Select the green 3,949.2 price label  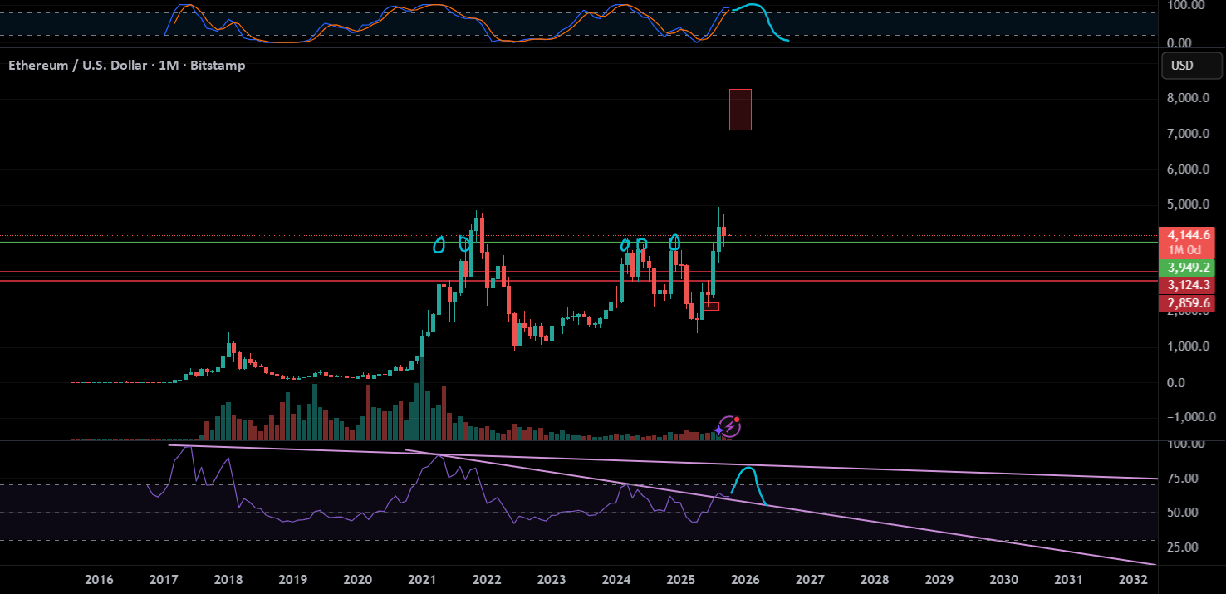tap(1190, 268)
